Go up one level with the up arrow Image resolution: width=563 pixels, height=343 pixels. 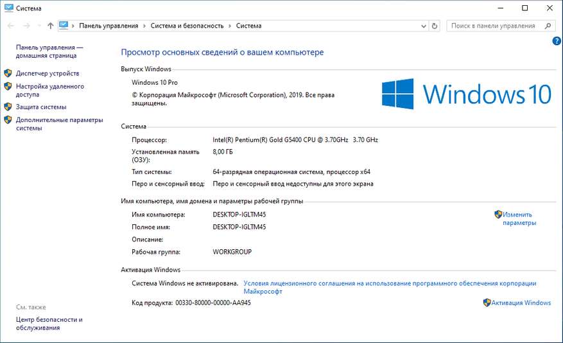click(x=50, y=26)
